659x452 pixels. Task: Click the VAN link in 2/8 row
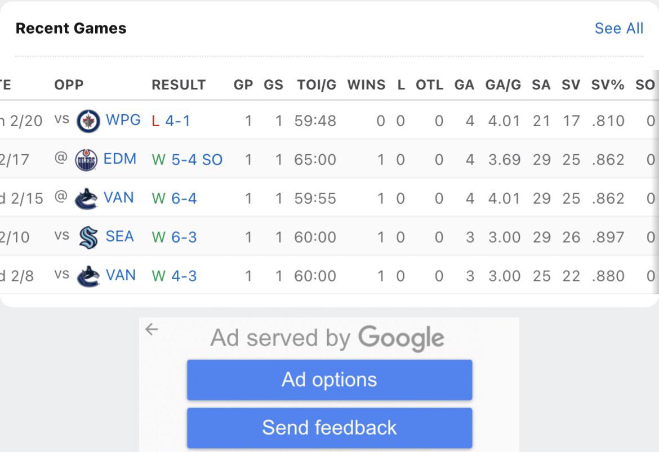click(121, 275)
